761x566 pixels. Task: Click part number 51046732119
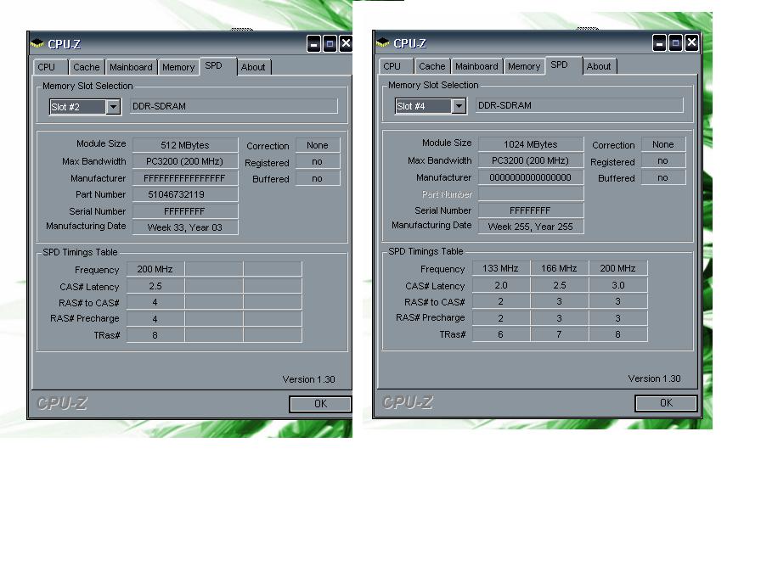click(185, 194)
